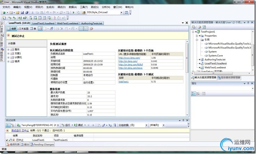Viewport: 256px width, 154px height.
Task: Click the Run (运行) button in Test Results
Action: click(x=66, y=125)
